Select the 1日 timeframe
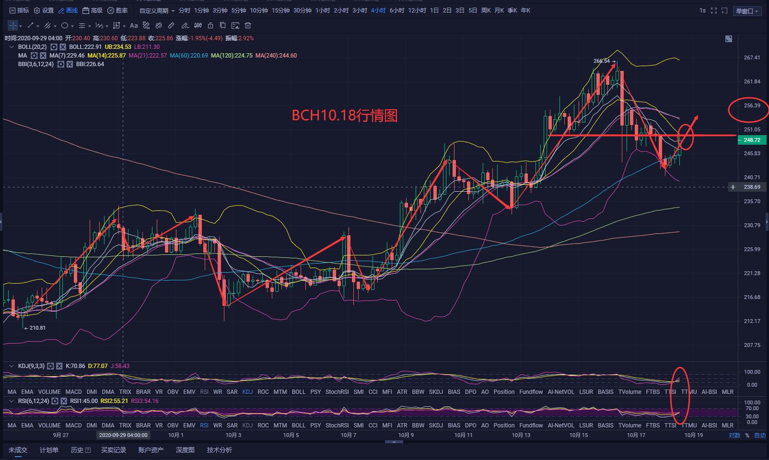Viewport: 769px width, 460px height. (x=434, y=11)
